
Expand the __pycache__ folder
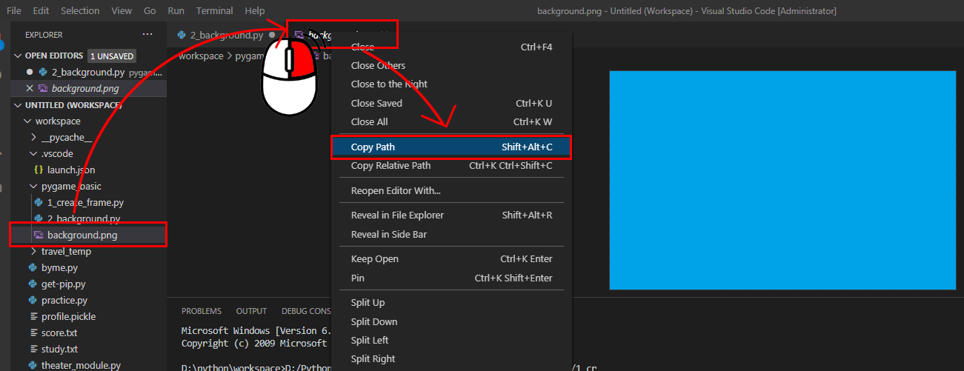coord(33,137)
